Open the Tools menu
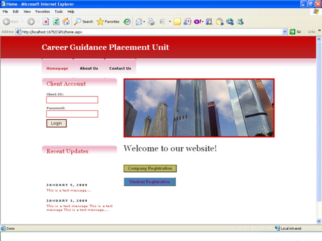Image resolution: width=322 pixels, height=241 pixels. point(59,12)
